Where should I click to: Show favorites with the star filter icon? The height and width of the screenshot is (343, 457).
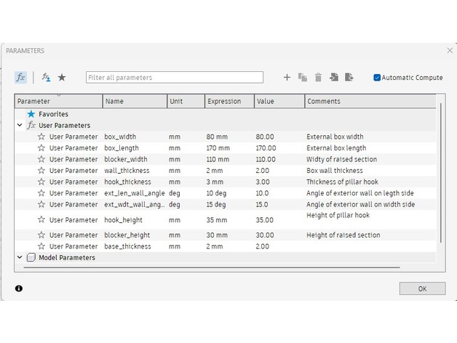[x=62, y=77]
